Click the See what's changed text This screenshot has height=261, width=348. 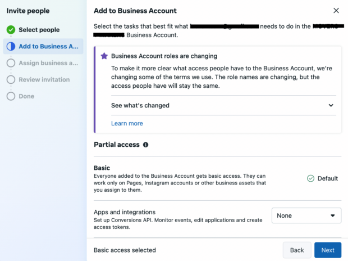(140, 105)
